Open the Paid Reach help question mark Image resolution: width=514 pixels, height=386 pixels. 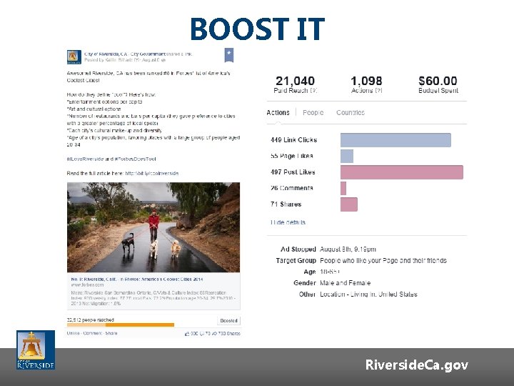(313, 91)
